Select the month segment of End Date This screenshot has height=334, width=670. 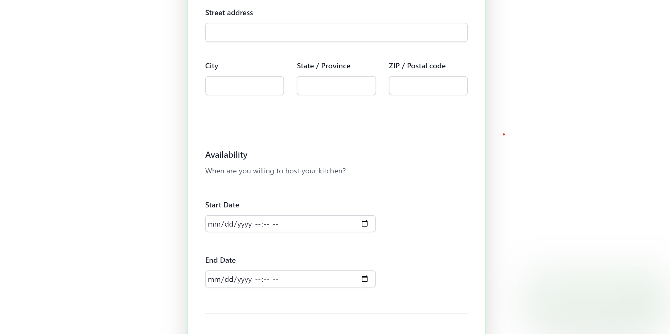tap(214, 279)
